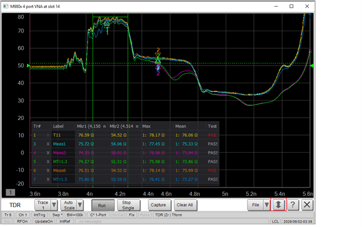
Task: Select the T11 trace label color
Action: [57, 135]
